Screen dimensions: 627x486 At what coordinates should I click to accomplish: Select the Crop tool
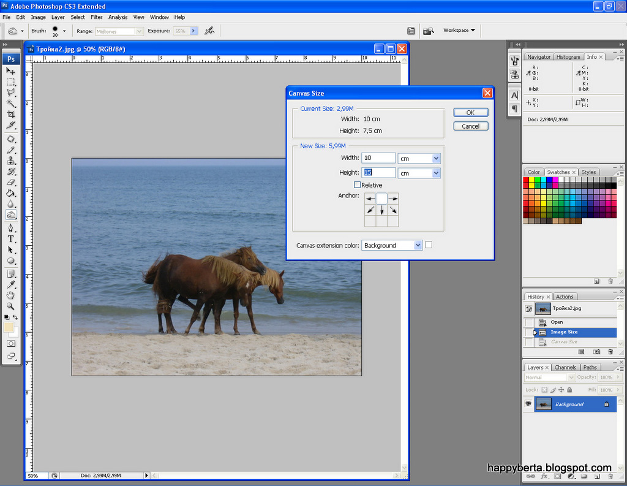pos(11,114)
